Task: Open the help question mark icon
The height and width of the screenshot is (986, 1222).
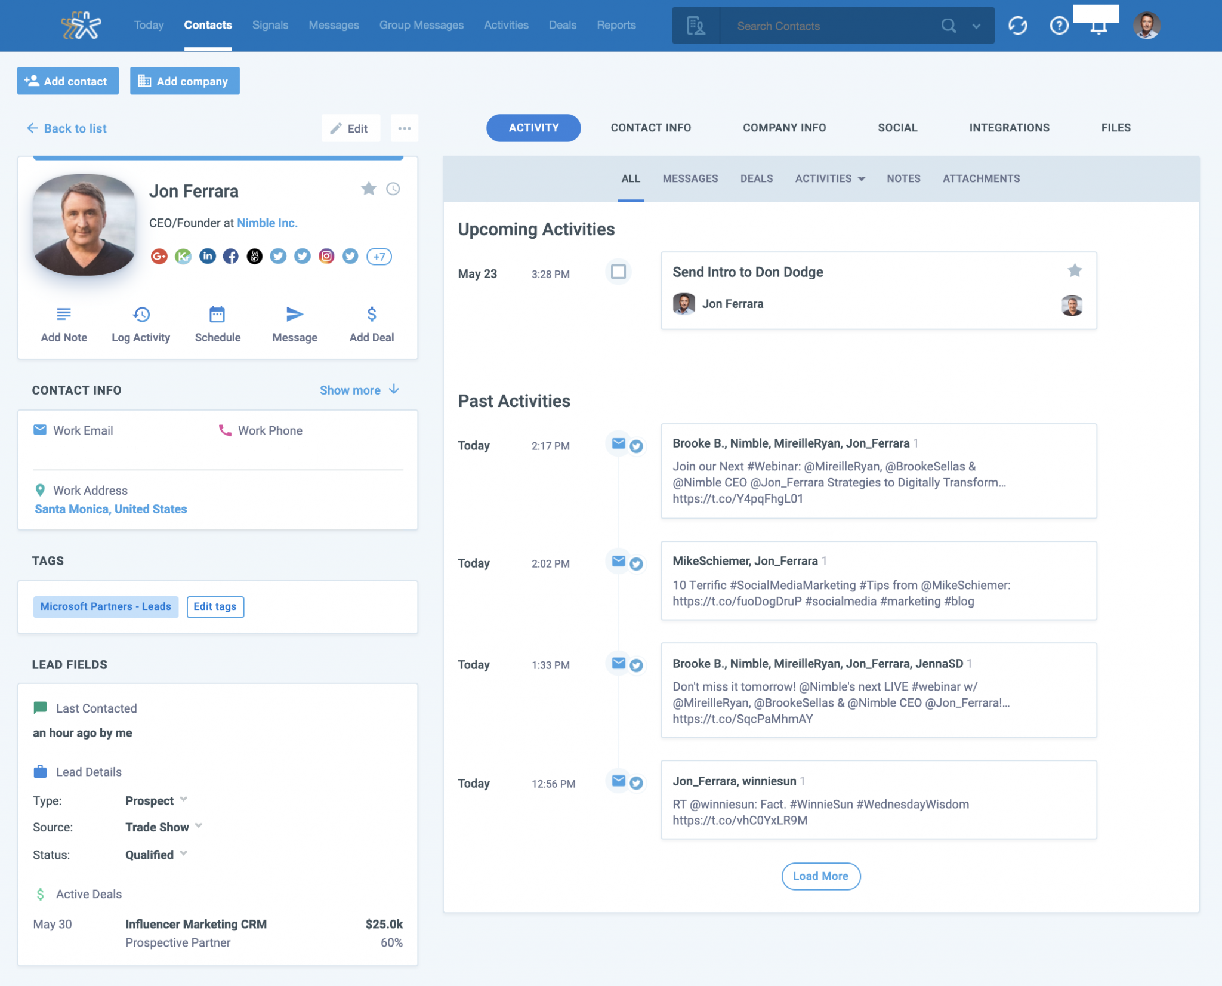Action: point(1059,25)
